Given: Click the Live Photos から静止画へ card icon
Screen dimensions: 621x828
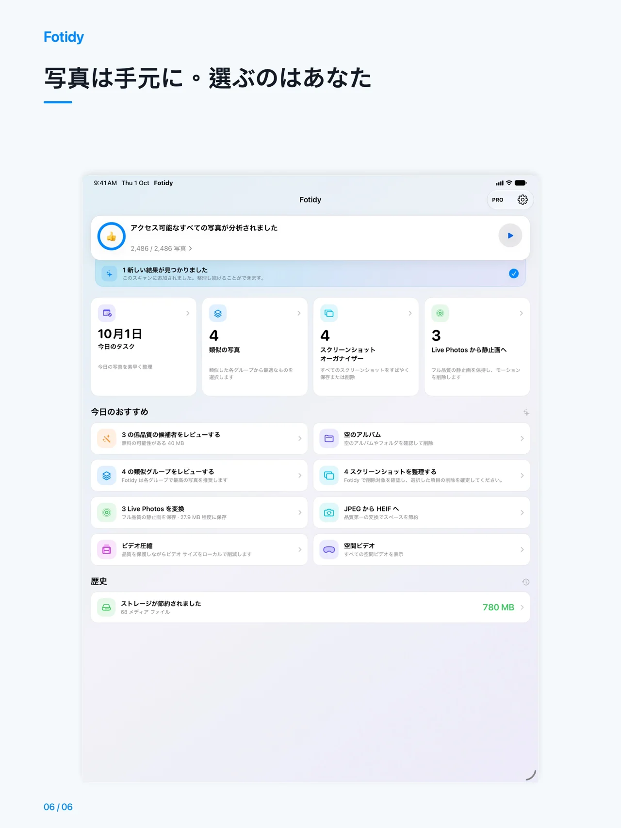Looking at the screenshot, I should click(x=440, y=313).
